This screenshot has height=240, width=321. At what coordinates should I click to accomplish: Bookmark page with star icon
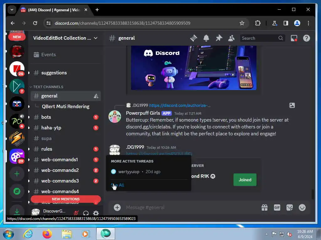click(x=242, y=23)
